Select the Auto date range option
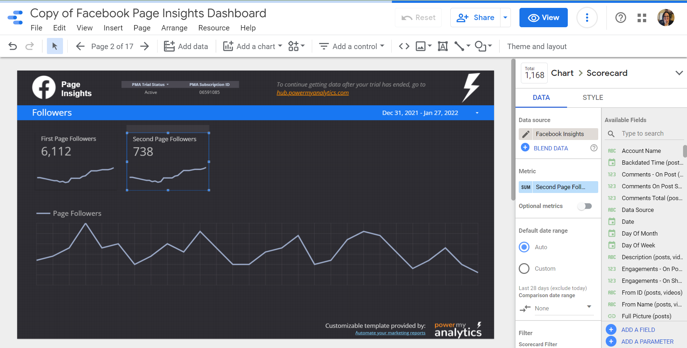Image resolution: width=687 pixels, height=348 pixels. point(524,247)
